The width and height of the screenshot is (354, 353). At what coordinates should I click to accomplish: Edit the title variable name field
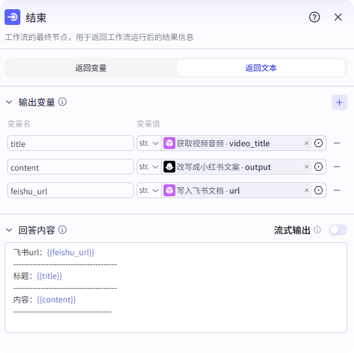pos(70,143)
